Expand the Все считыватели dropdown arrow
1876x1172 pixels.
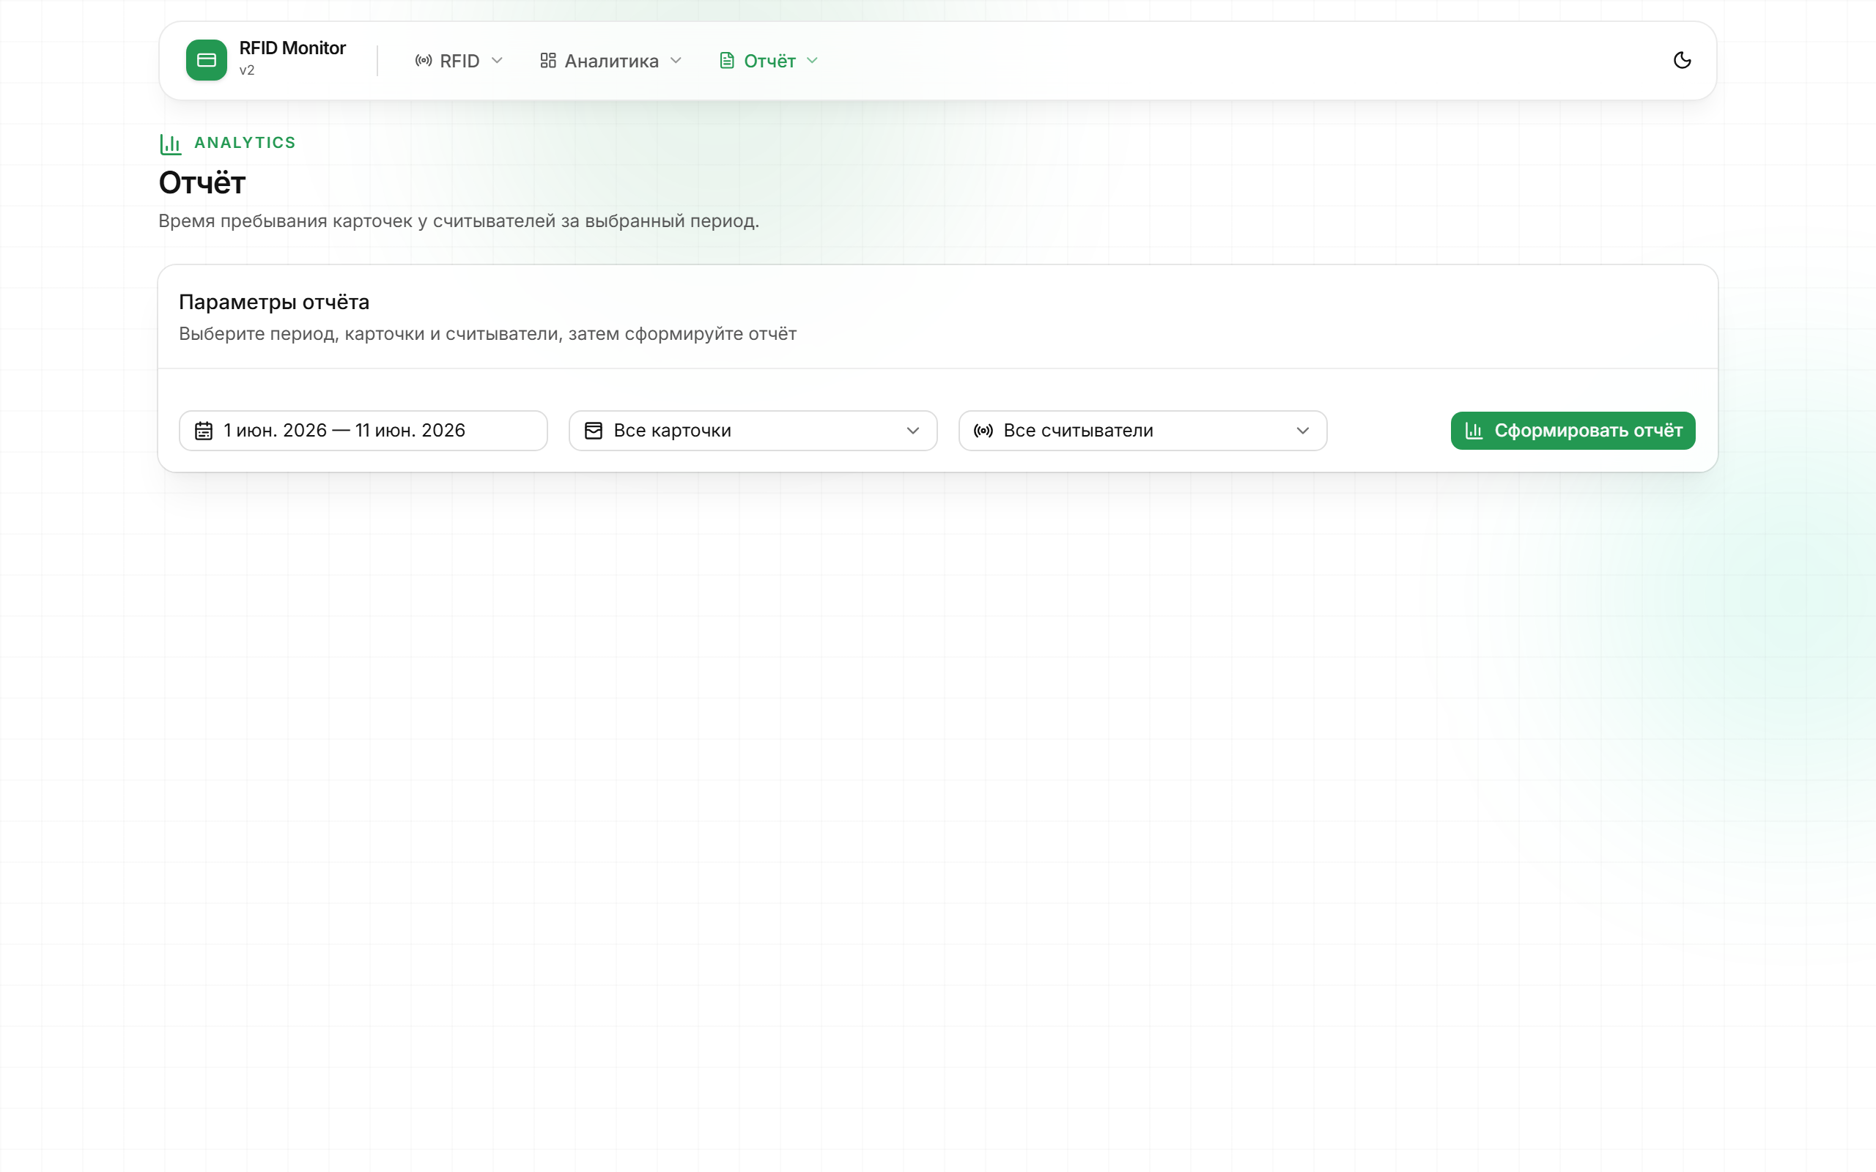[1303, 431]
